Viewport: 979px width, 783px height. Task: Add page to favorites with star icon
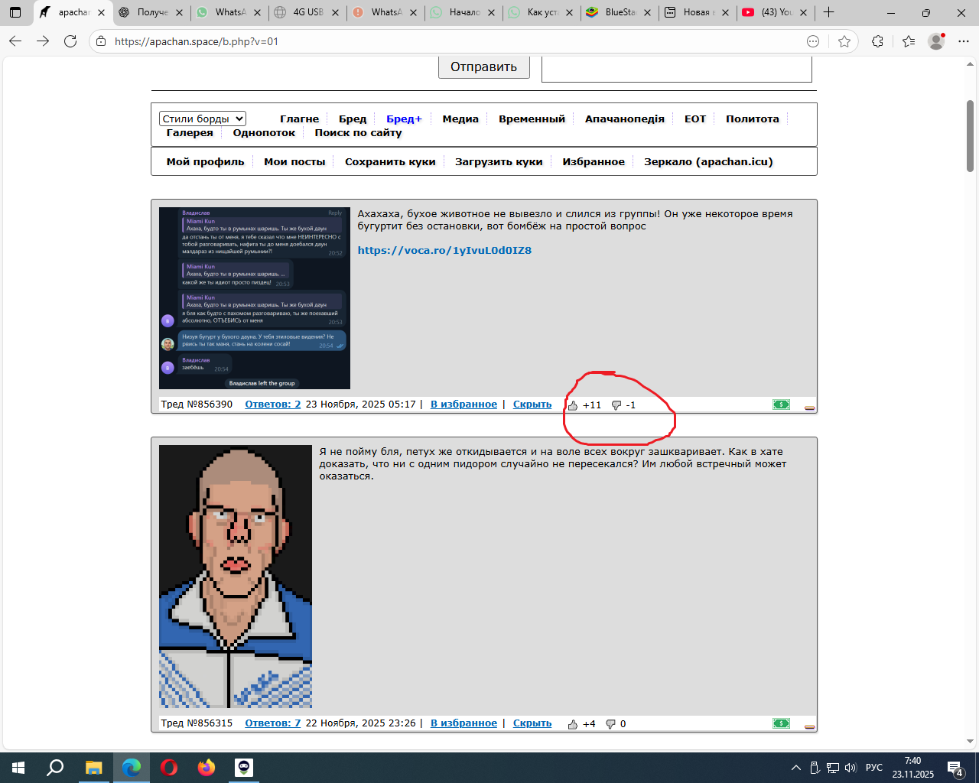coord(844,41)
